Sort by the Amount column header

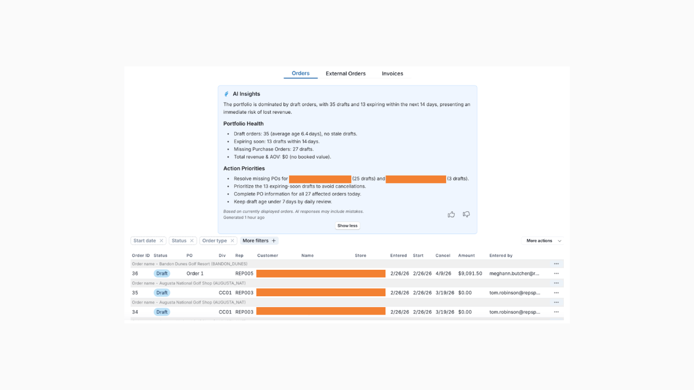point(467,255)
